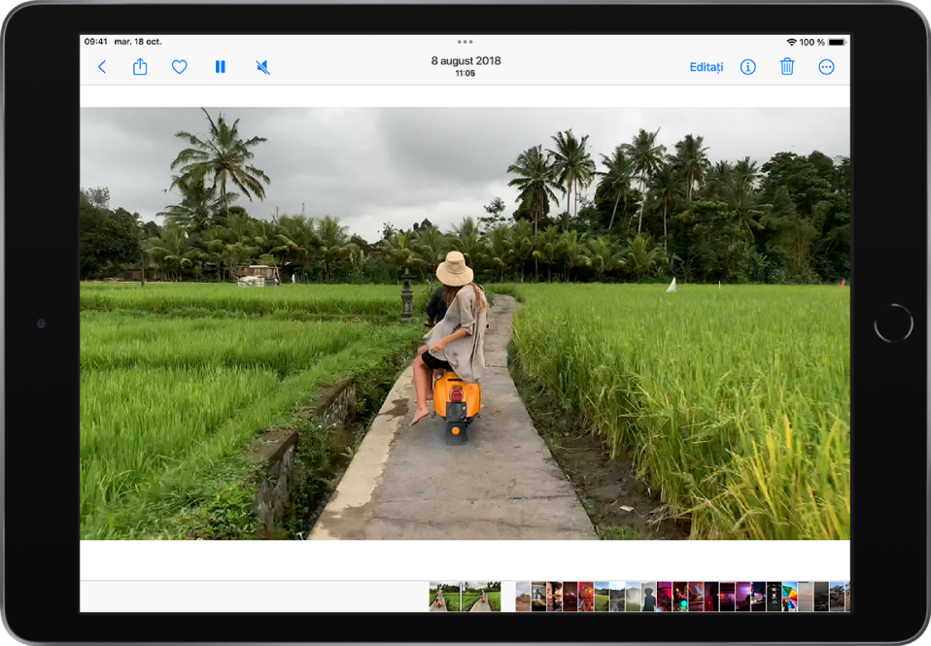Select the first thumbnail right of the video strip
The image size is (931, 646).
(523, 596)
